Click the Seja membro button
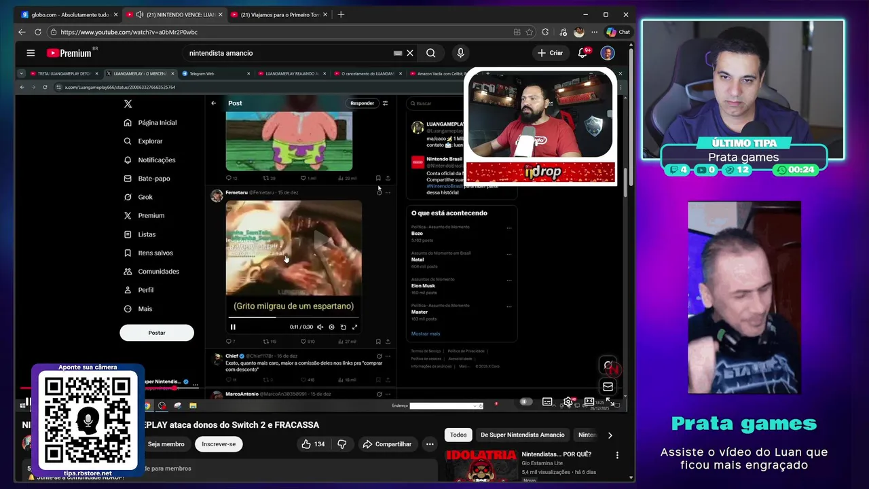Viewport: 869px width, 489px height. click(166, 444)
